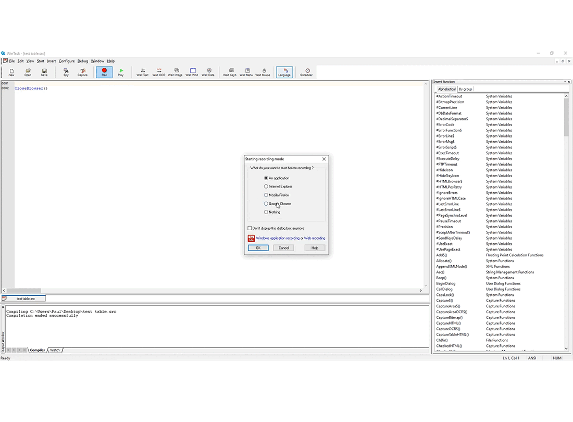Open the File menu
Viewport: 573px width, 422px height.
pos(11,61)
